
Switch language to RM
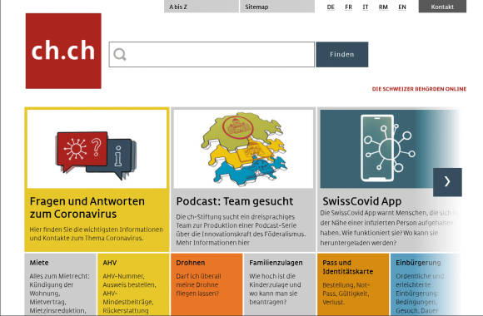(x=383, y=7)
